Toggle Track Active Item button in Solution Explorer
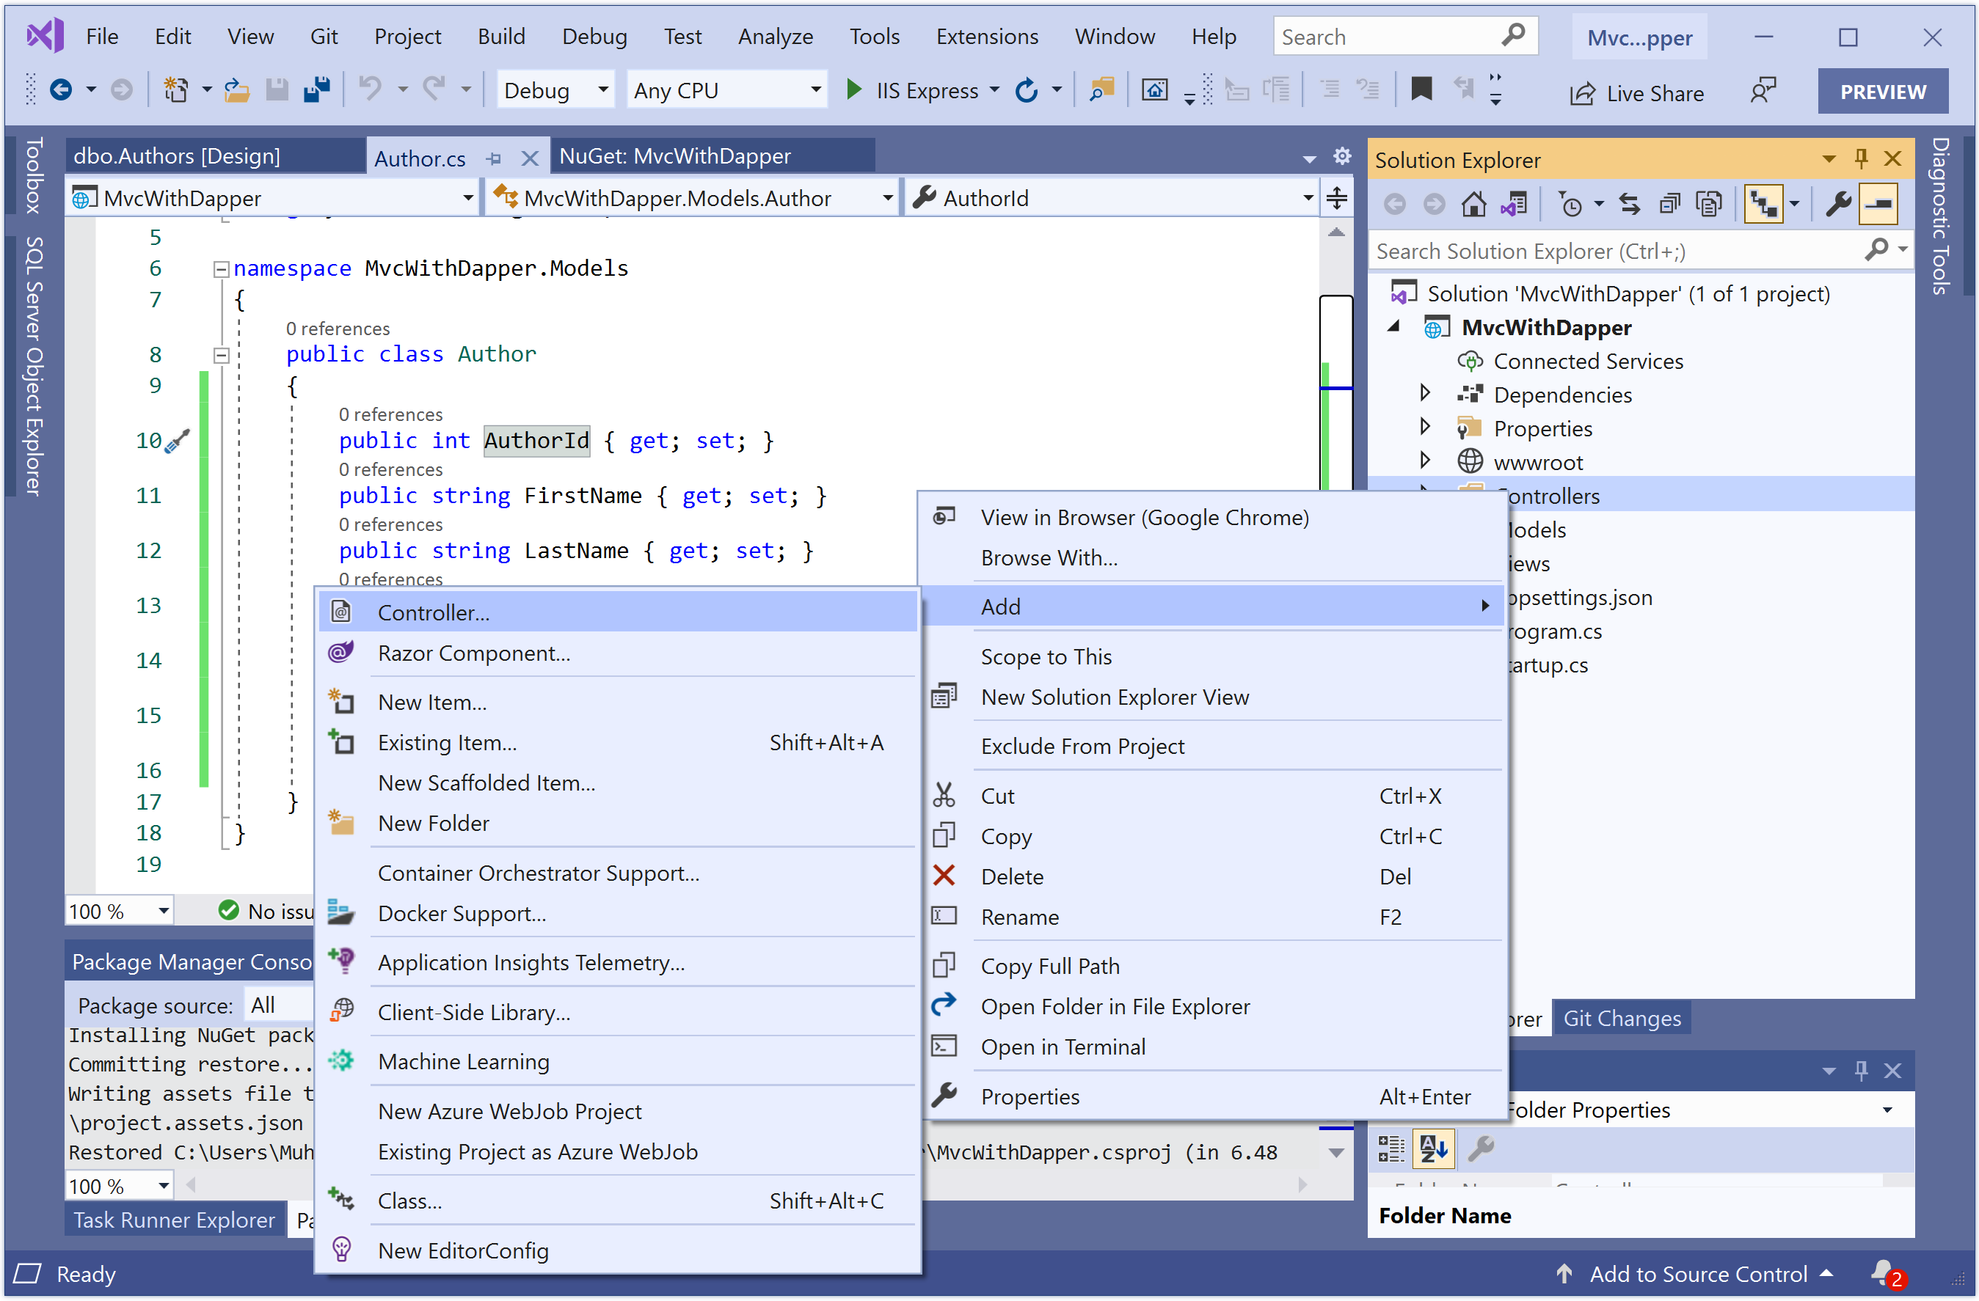 click(x=1764, y=204)
